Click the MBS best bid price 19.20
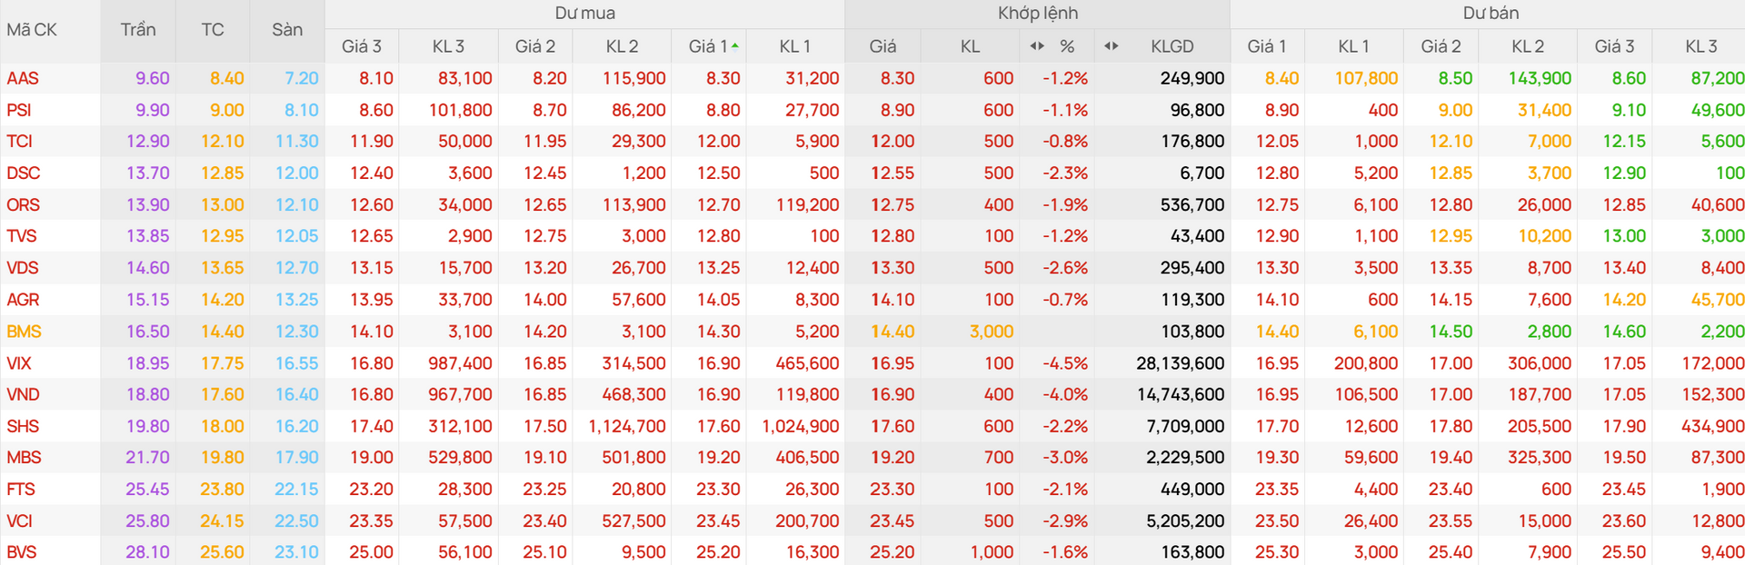Image resolution: width=1745 pixels, height=565 pixels. click(718, 458)
